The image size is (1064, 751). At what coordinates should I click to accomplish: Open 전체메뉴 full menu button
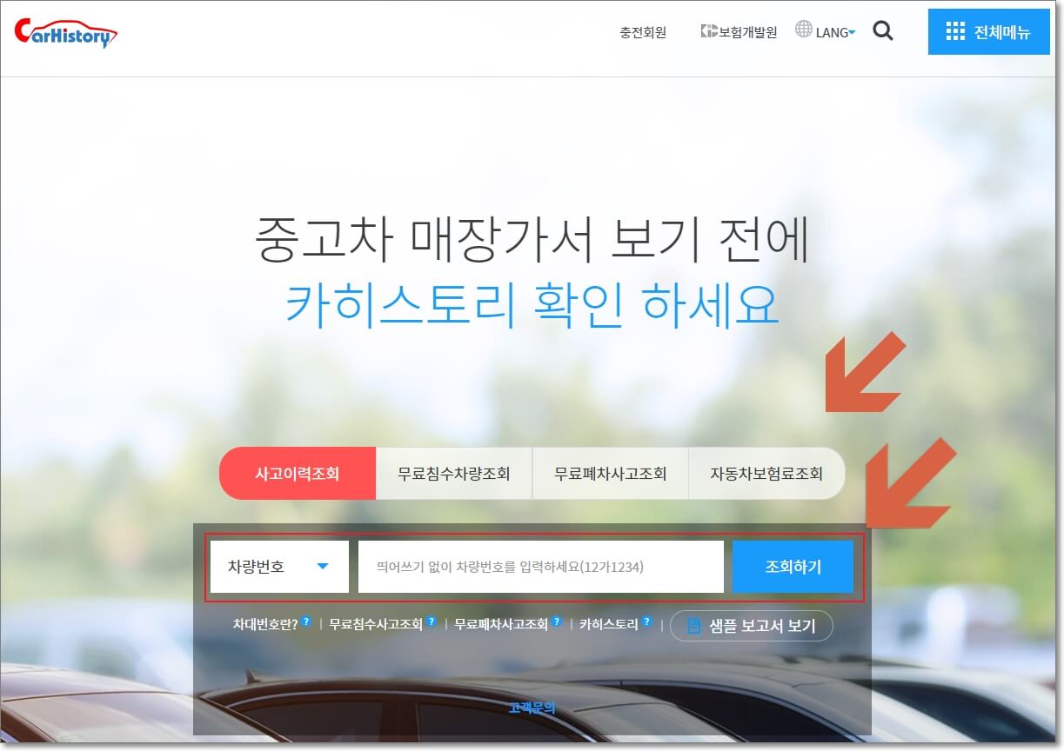(x=988, y=32)
